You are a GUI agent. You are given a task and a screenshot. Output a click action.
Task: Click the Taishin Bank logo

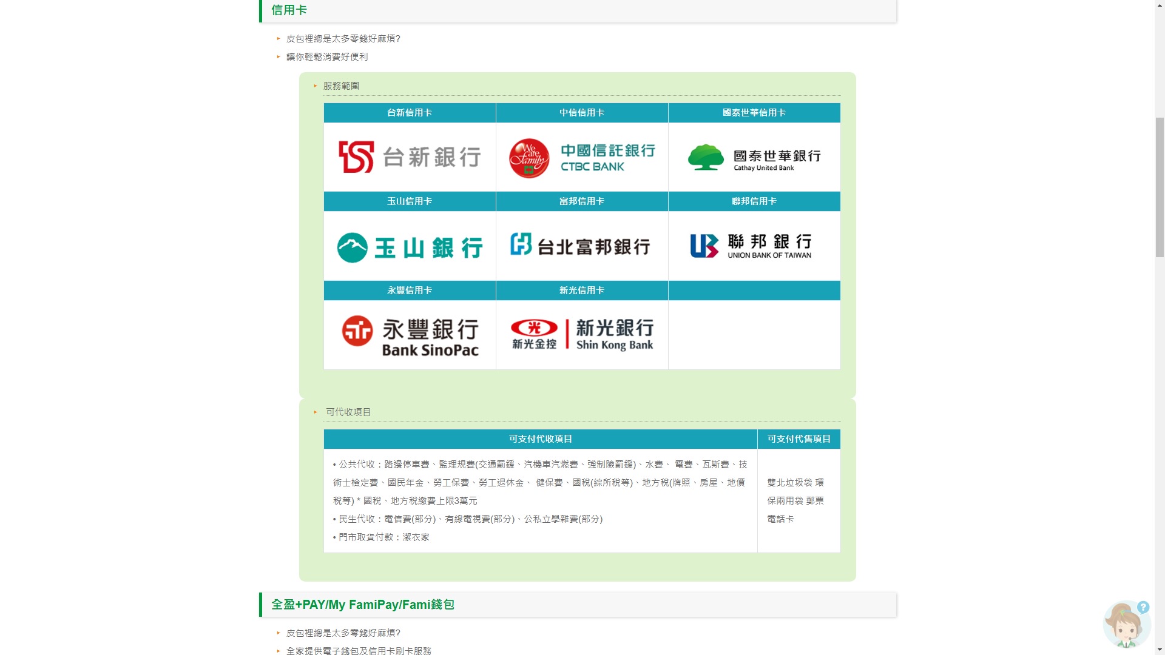(410, 157)
